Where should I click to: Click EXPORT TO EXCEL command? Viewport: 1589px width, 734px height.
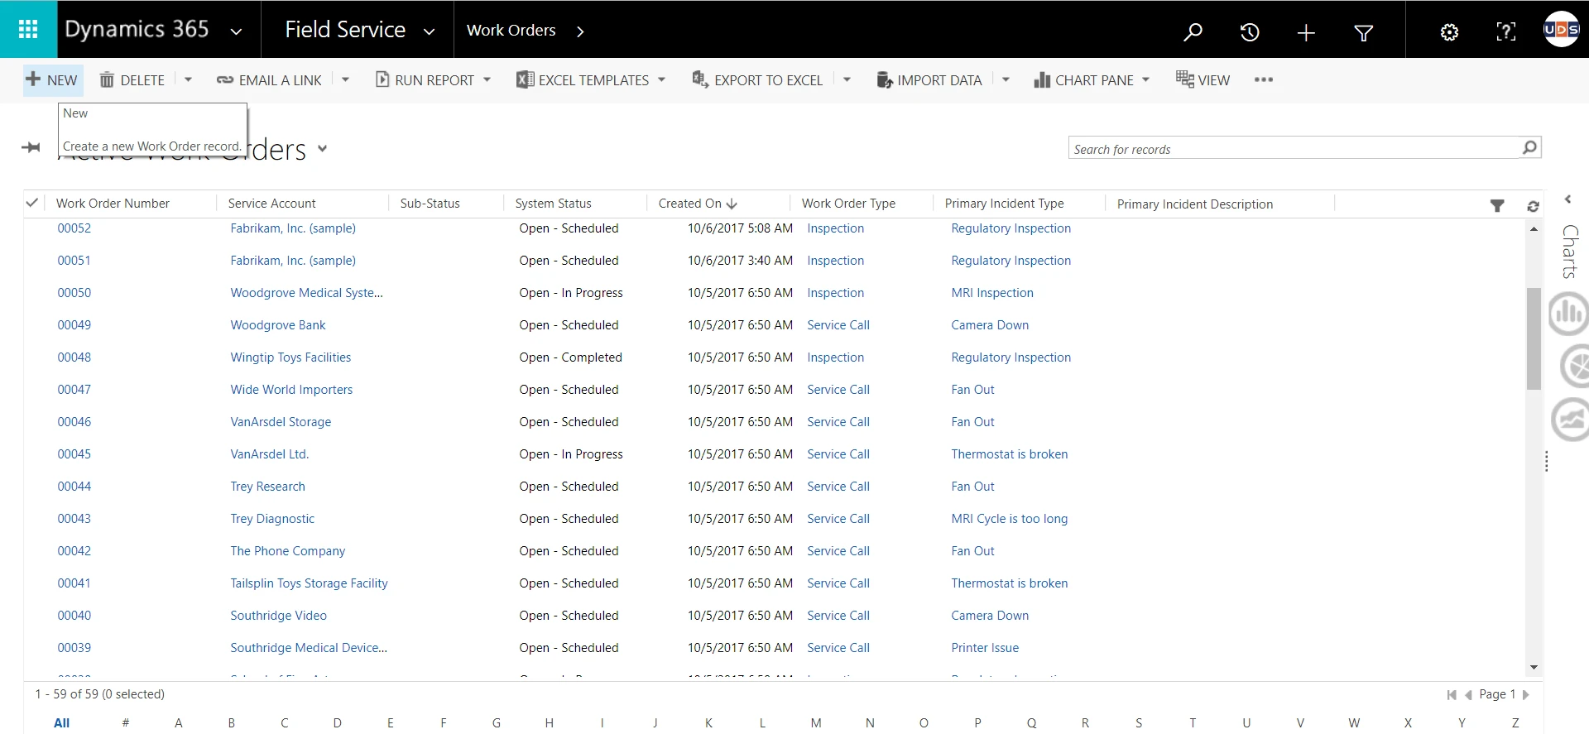(x=757, y=80)
